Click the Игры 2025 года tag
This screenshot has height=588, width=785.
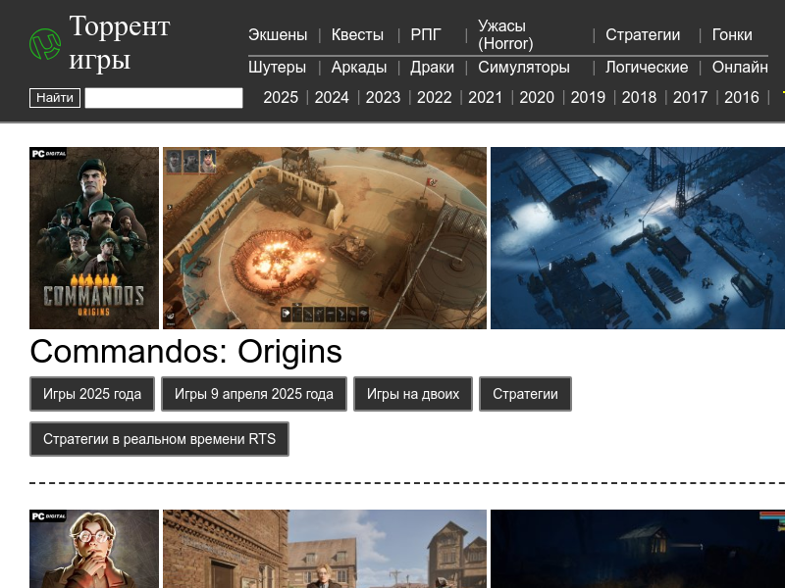(x=92, y=394)
